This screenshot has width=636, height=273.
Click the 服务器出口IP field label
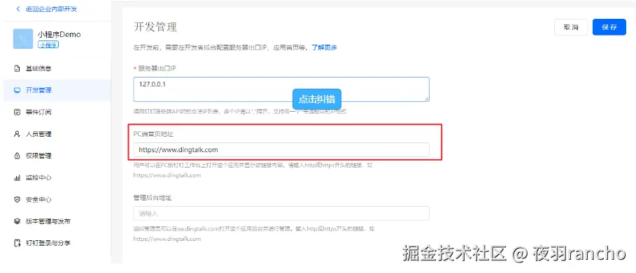[x=157, y=68]
